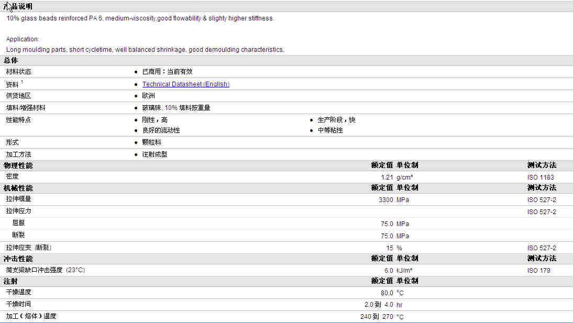573x323 pixels.
Task: Select the tensile modulus value 3300
Action: point(385,200)
